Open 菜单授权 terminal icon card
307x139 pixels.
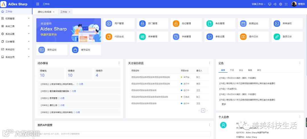[287, 24]
